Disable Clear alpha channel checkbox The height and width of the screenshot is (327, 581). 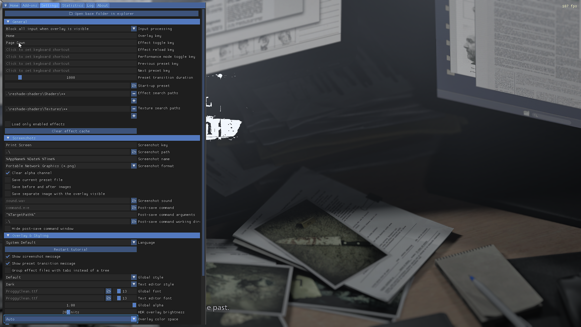pos(8,173)
